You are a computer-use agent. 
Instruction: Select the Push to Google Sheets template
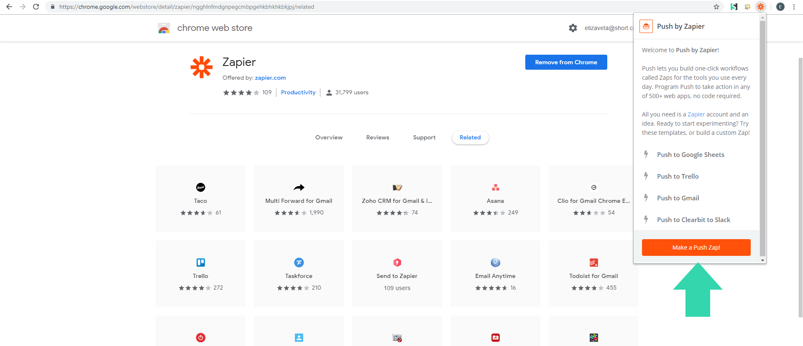(690, 155)
